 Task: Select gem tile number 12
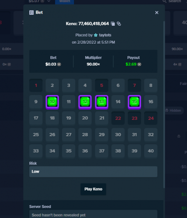[x=85, y=102]
